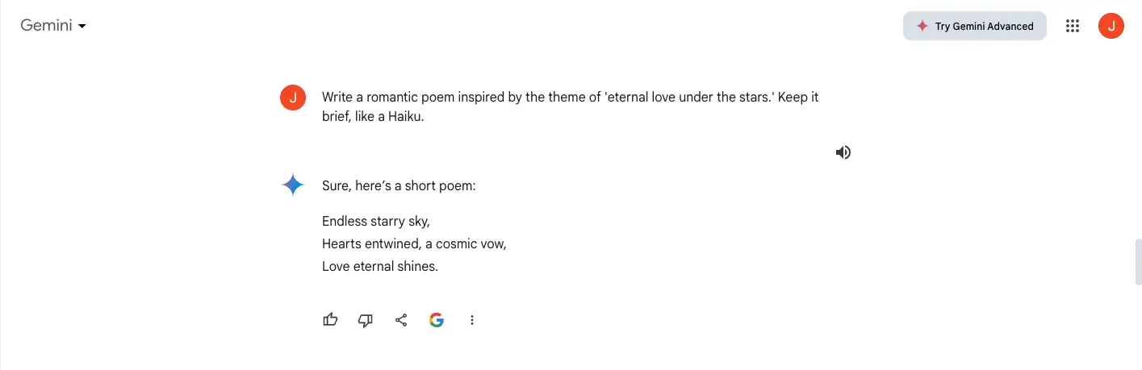The image size is (1142, 370).
Task: Click the red sparkle in the Advanced button
Action: (922, 26)
